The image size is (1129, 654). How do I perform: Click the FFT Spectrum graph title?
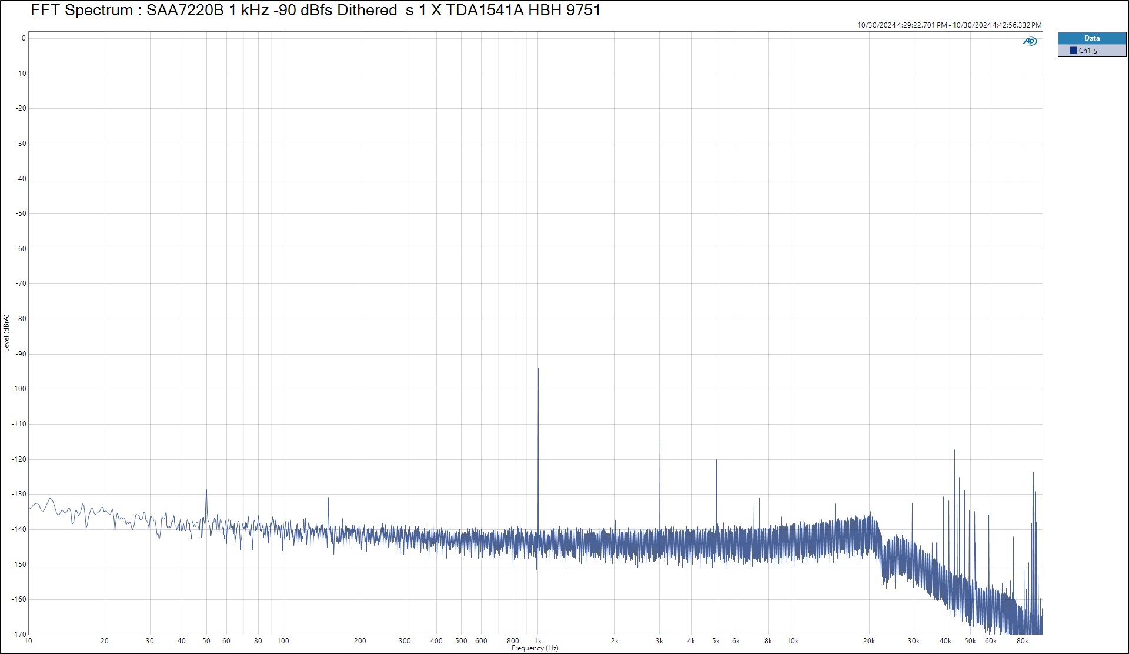(316, 10)
